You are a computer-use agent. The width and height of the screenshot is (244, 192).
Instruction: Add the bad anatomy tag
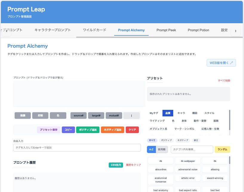[x=161, y=190]
